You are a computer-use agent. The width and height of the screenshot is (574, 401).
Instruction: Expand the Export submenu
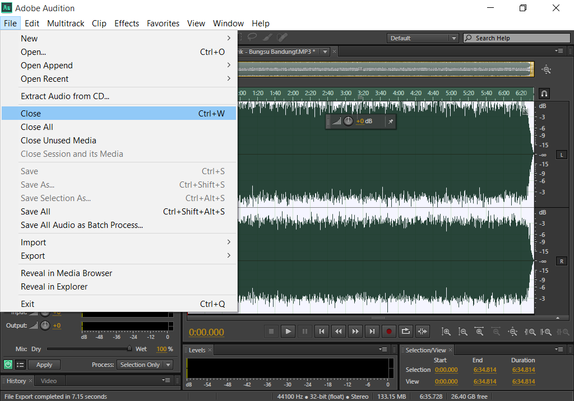(119, 256)
